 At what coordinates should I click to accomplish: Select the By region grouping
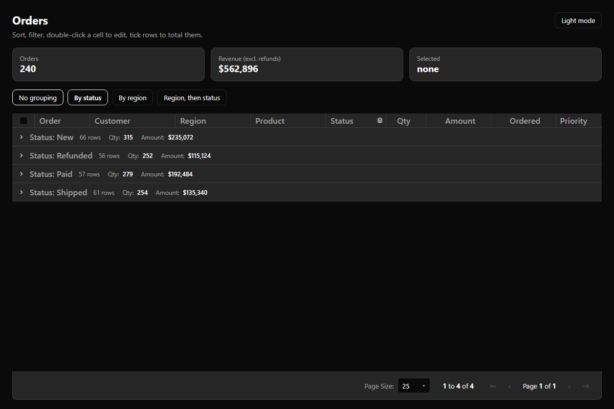[x=133, y=98]
